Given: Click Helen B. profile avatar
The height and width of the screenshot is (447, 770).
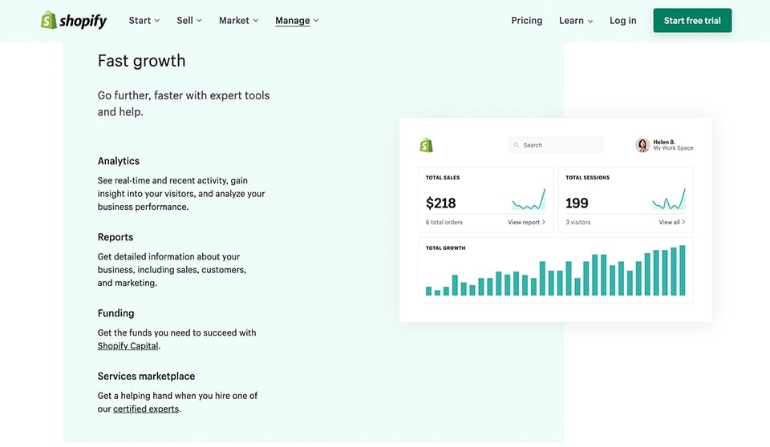Looking at the screenshot, I should click(642, 145).
